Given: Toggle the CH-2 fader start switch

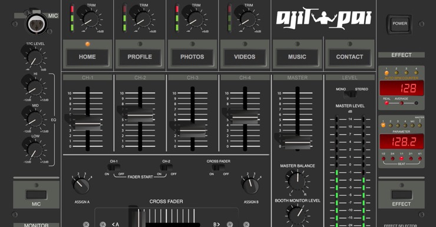Looking at the screenshot, I should click(166, 167).
